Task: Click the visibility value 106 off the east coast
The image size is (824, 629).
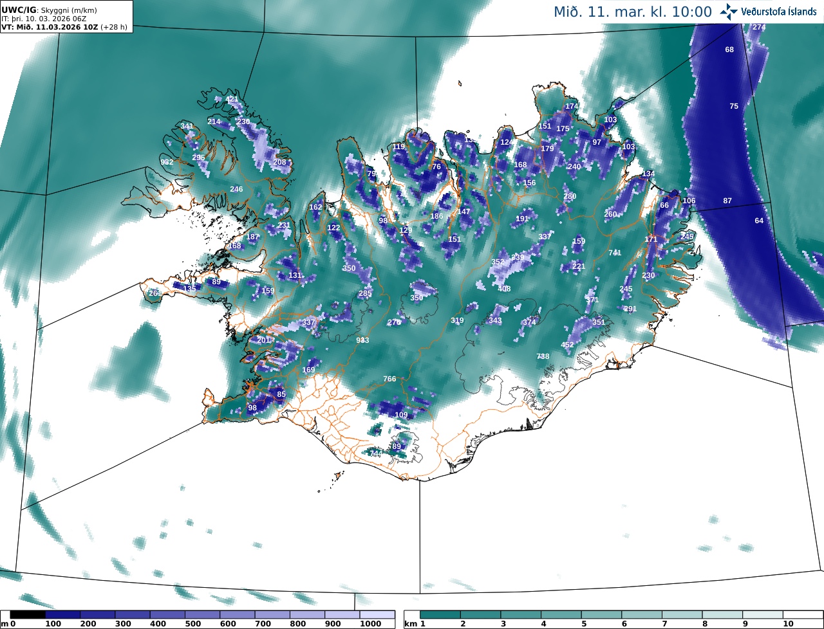Action: pos(689,201)
